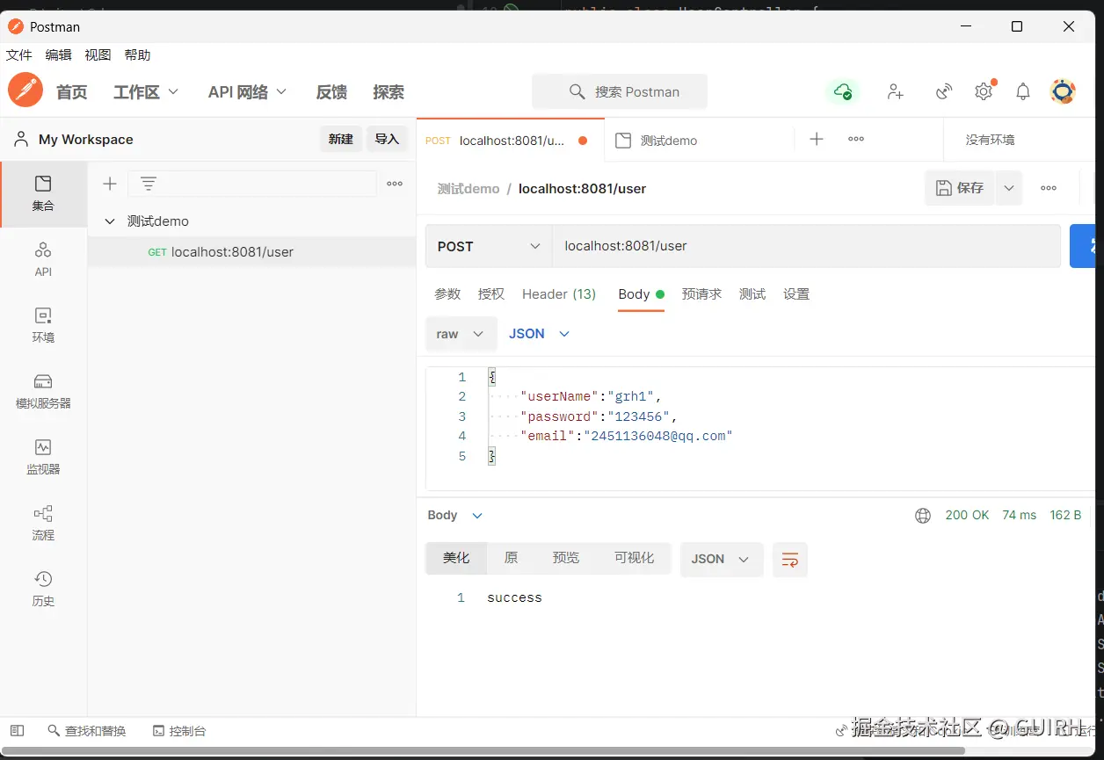Click the 查找和替换 button in footer
The height and width of the screenshot is (760, 1104).
(87, 730)
